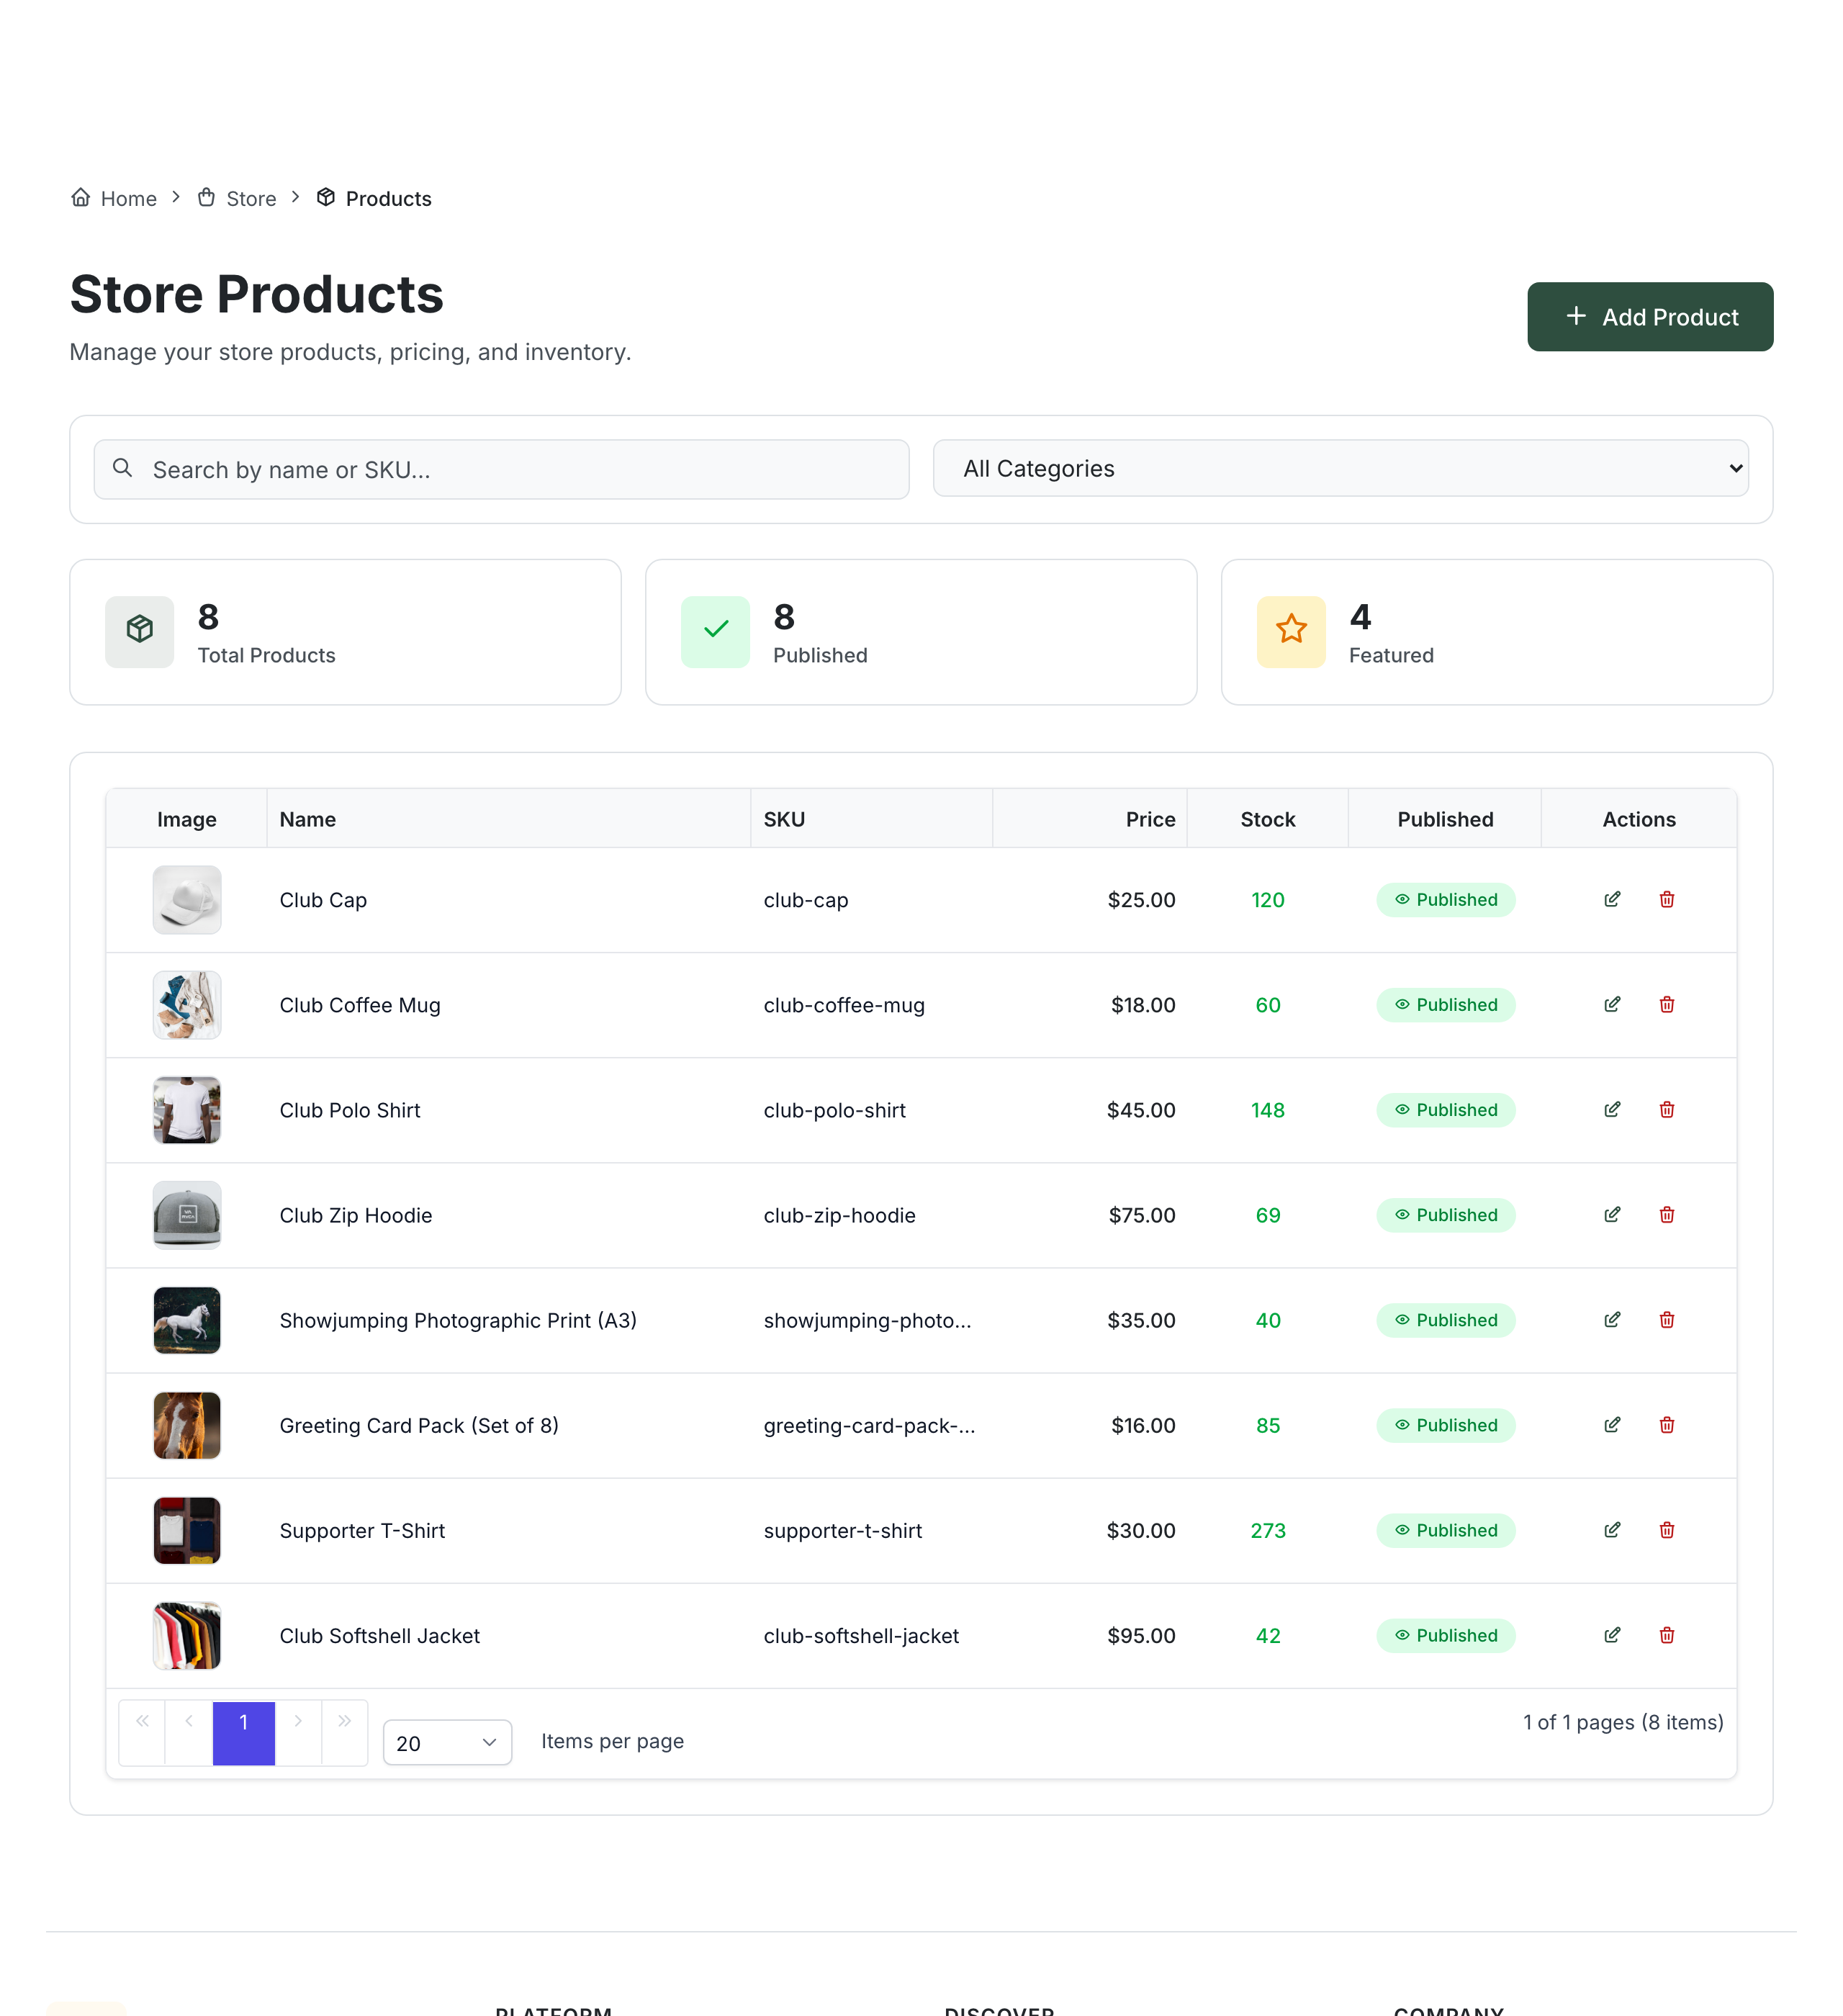Screen dimensions: 1843x2016
Task: Toggle Published badge for Supporter T-Shirt
Action: tap(1445, 1529)
